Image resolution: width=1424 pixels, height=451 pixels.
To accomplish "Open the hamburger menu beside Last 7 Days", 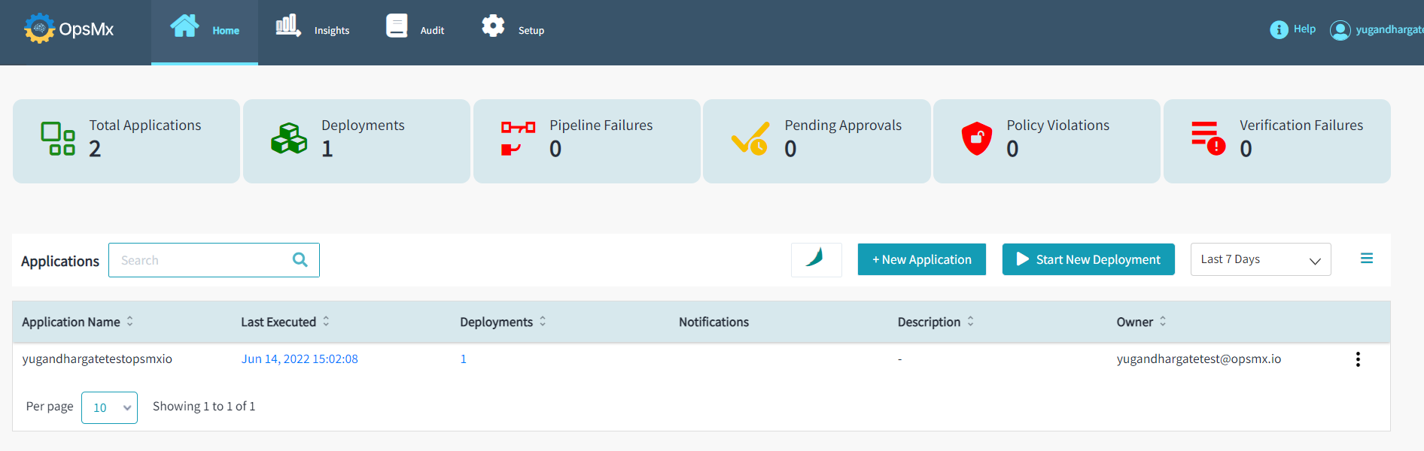I will coord(1366,259).
